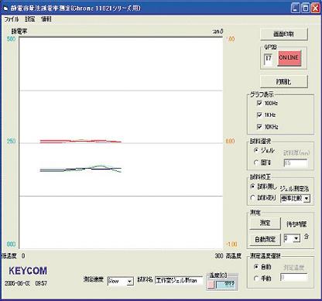This screenshot has width=322, height=301.
Task: Open the 設定 menu
Action: coord(30,19)
